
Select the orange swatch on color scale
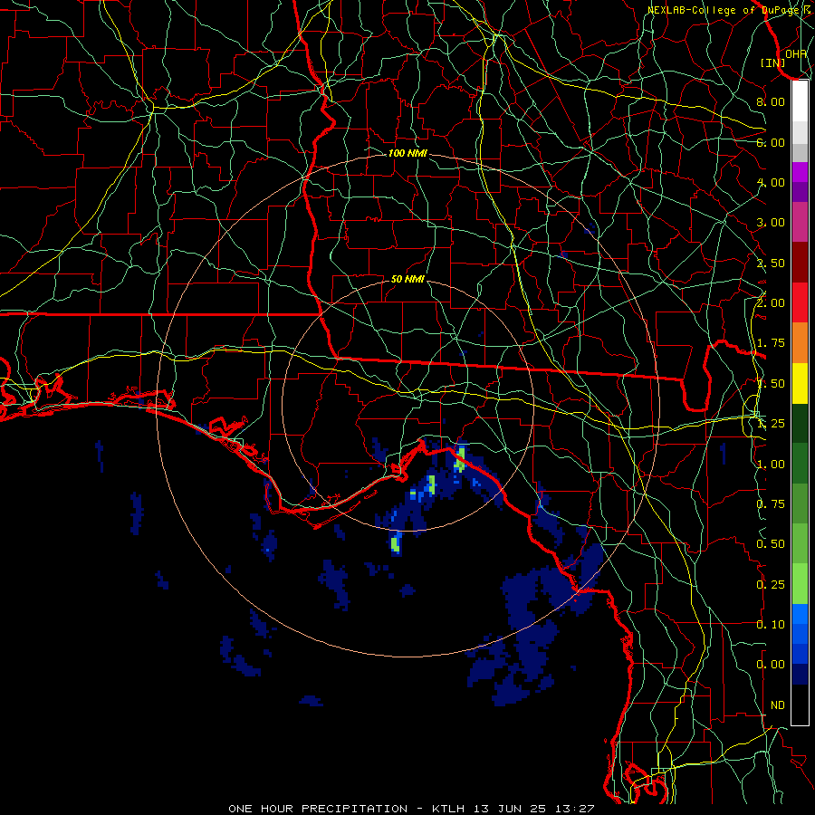pyautogui.click(x=800, y=343)
